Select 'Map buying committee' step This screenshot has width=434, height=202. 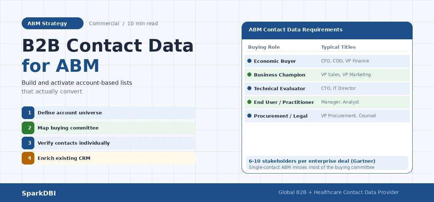[x=109, y=128]
